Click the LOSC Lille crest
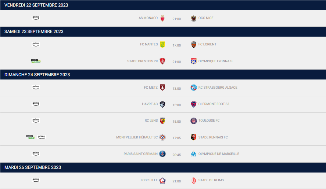326x189 pixels. 162,181
